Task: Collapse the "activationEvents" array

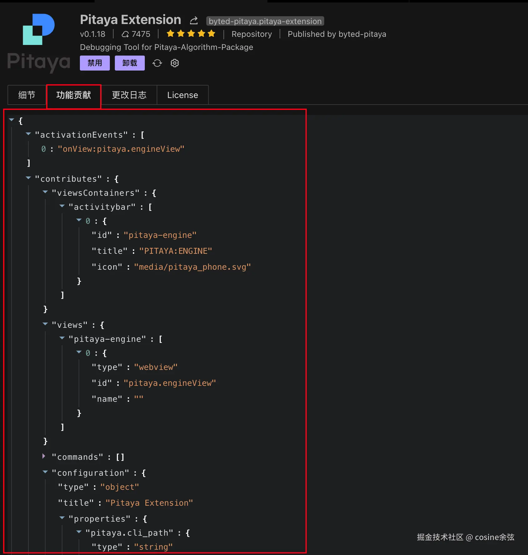Action: [x=28, y=134]
